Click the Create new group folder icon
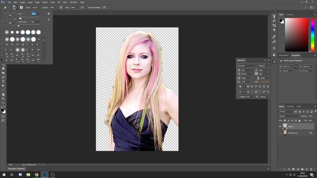Screen dimensions: 317x178 point(302,169)
